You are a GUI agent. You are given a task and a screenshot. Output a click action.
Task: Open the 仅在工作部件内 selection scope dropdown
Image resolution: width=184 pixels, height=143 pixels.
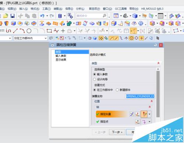coord(31,38)
